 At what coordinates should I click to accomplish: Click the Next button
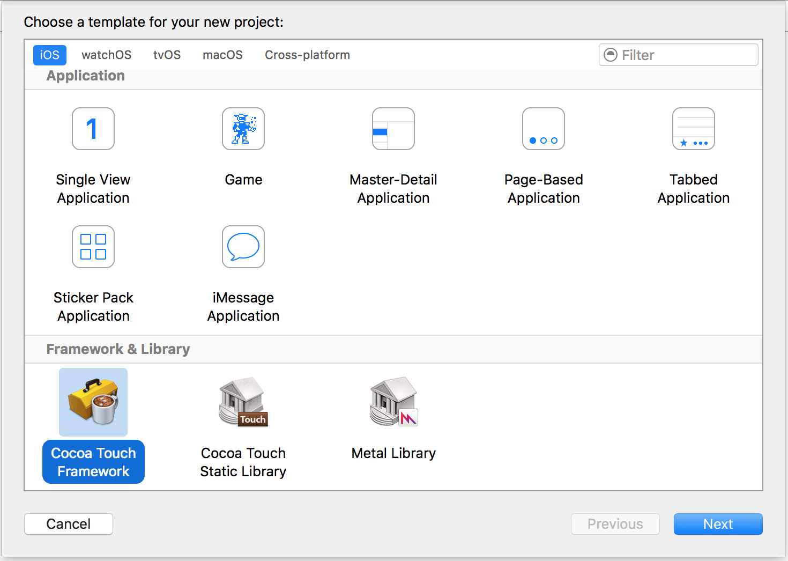click(x=718, y=524)
